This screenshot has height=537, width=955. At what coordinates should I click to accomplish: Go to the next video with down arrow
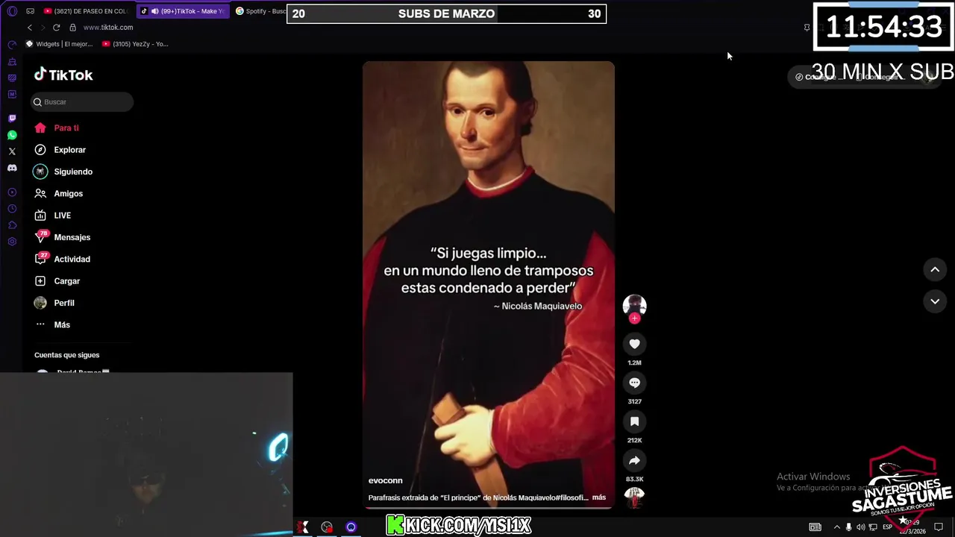point(935,301)
